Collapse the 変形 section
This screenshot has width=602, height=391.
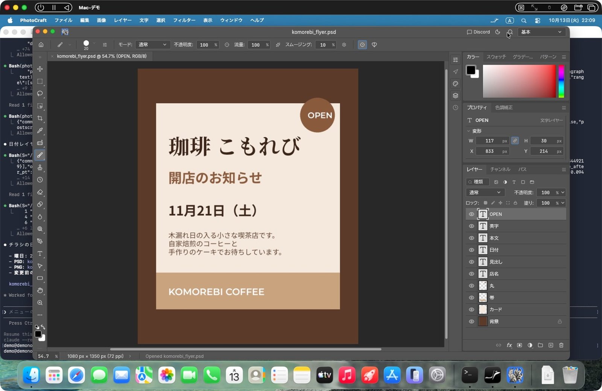pyautogui.click(x=469, y=131)
